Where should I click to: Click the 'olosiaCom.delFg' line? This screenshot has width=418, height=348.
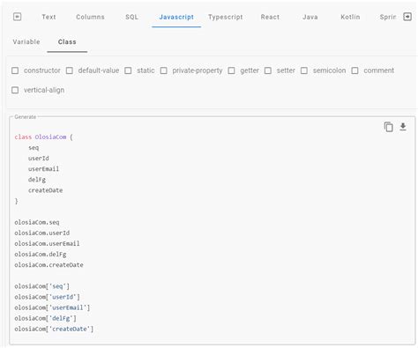[x=41, y=255]
